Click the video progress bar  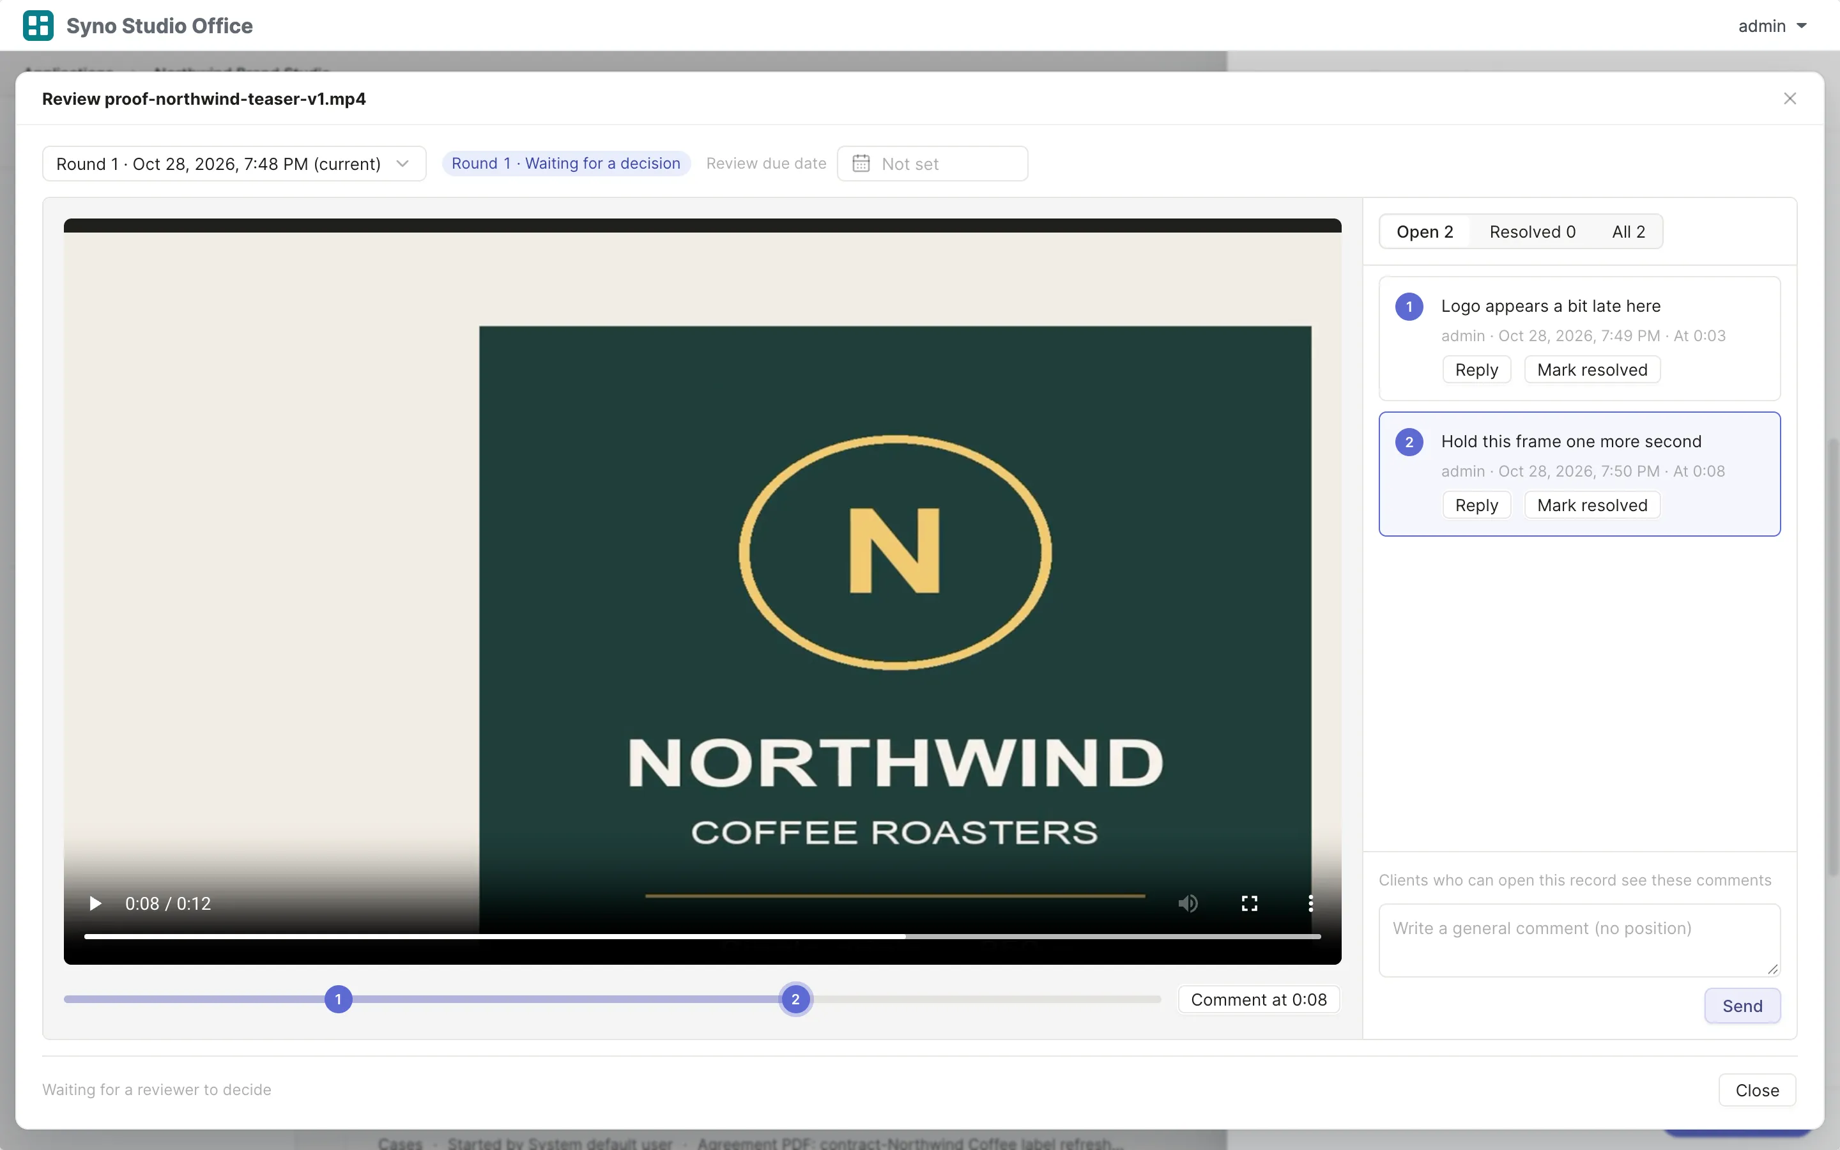(x=701, y=936)
